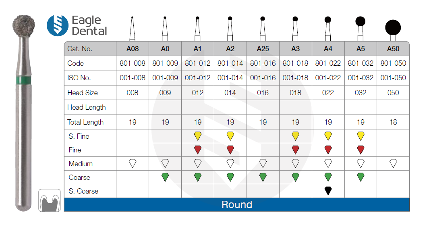Click head size 032 cell under A5
429x225 pixels.
tap(361, 93)
